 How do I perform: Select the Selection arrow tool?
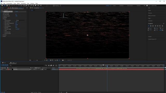5,5
